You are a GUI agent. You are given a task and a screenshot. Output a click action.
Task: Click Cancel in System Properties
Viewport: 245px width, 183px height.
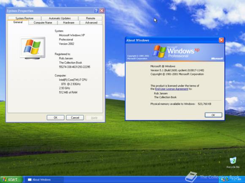75,118
